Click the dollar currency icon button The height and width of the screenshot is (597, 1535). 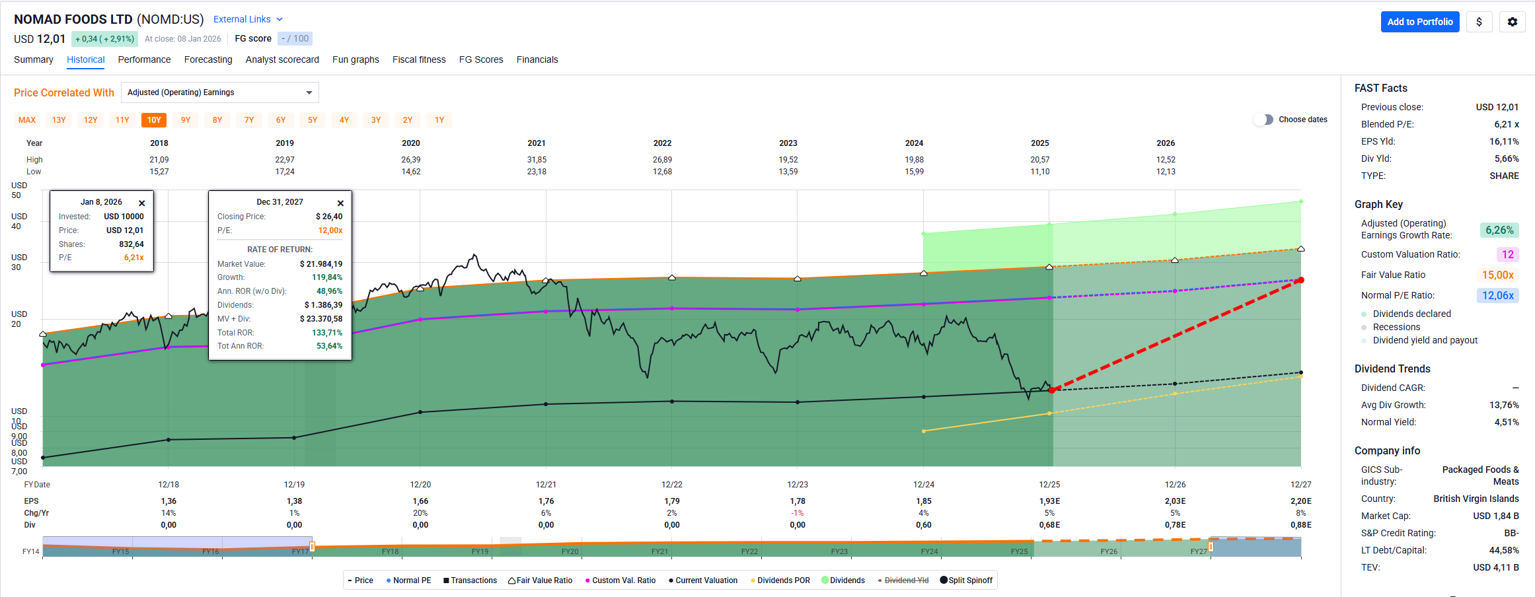tap(1479, 22)
